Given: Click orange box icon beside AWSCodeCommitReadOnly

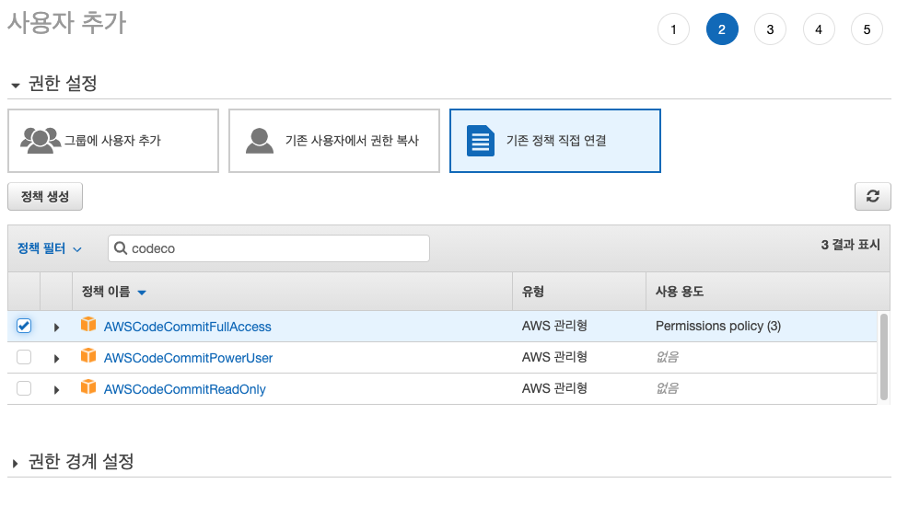Looking at the screenshot, I should tap(88, 386).
